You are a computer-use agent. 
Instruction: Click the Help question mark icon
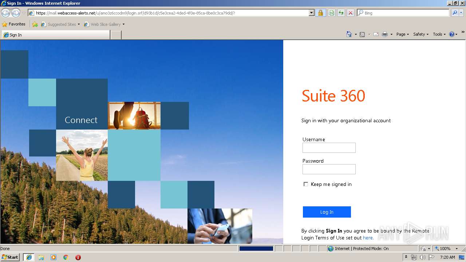tap(452, 34)
